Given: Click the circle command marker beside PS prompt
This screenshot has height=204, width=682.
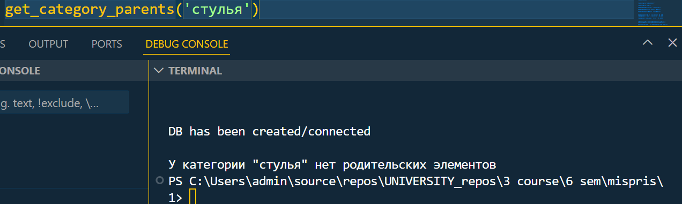Looking at the screenshot, I should (159, 181).
